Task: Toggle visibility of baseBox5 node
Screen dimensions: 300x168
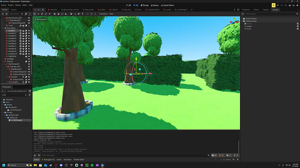Action: pyautogui.click(x=29, y=41)
